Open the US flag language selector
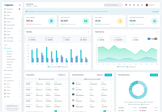The width and height of the screenshot is (162, 112). (126, 5)
